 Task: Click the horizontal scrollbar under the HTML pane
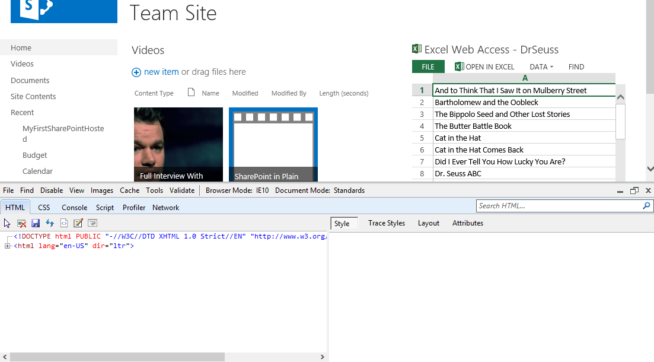[117, 357]
